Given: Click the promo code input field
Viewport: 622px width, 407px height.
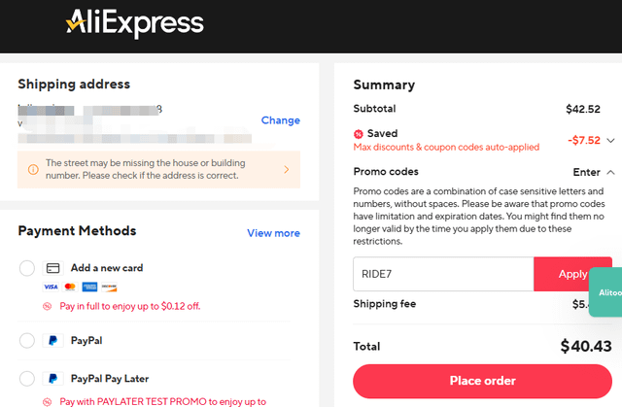Looking at the screenshot, I should (443, 274).
